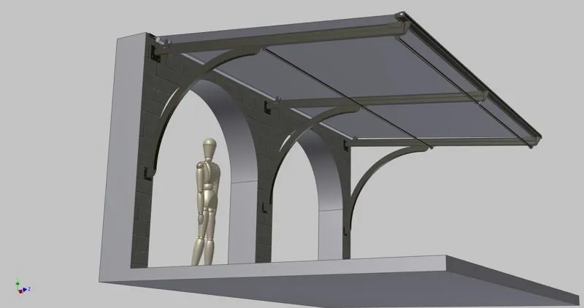Pick the cylindrical end cap on top-left beam

161,41
